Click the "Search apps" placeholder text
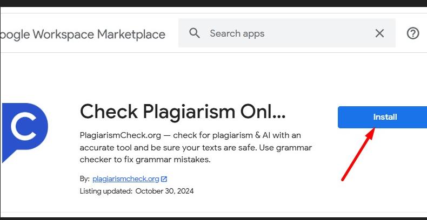Image resolution: width=427 pixels, height=220 pixels. coord(237,33)
